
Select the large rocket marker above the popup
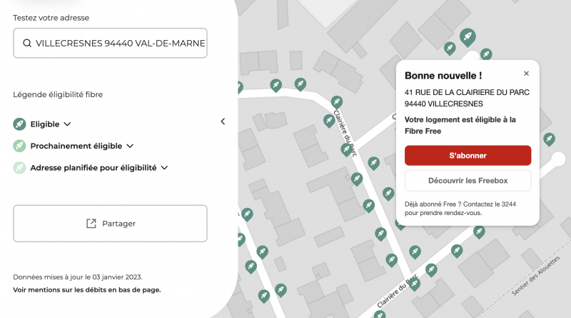pyautogui.click(x=468, y=36)
